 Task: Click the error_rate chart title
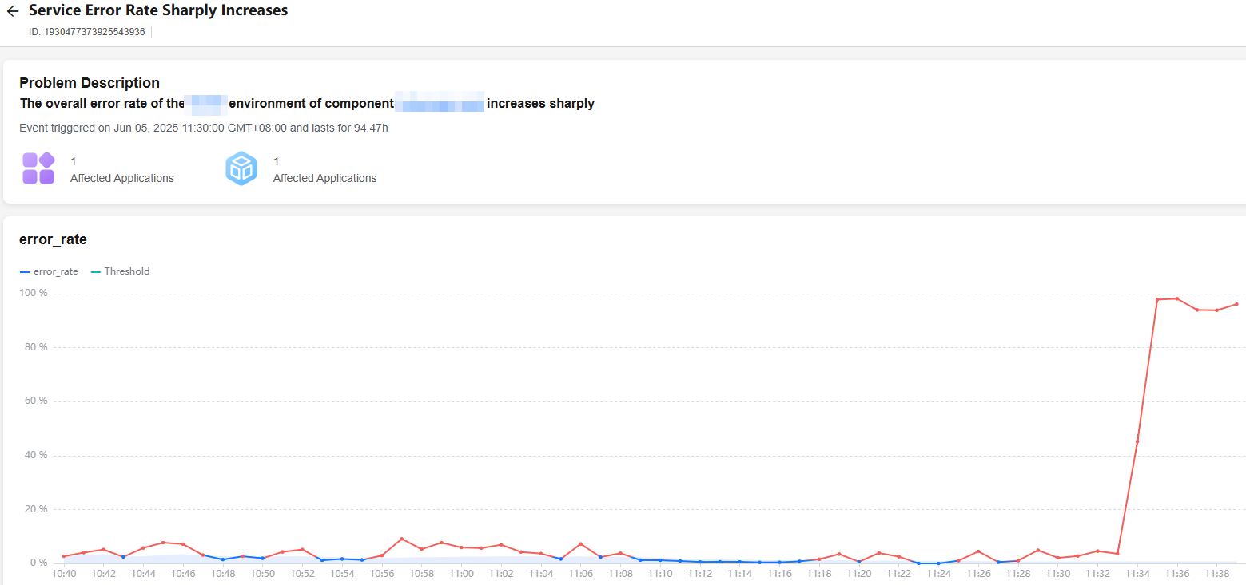tap(53, 239)
